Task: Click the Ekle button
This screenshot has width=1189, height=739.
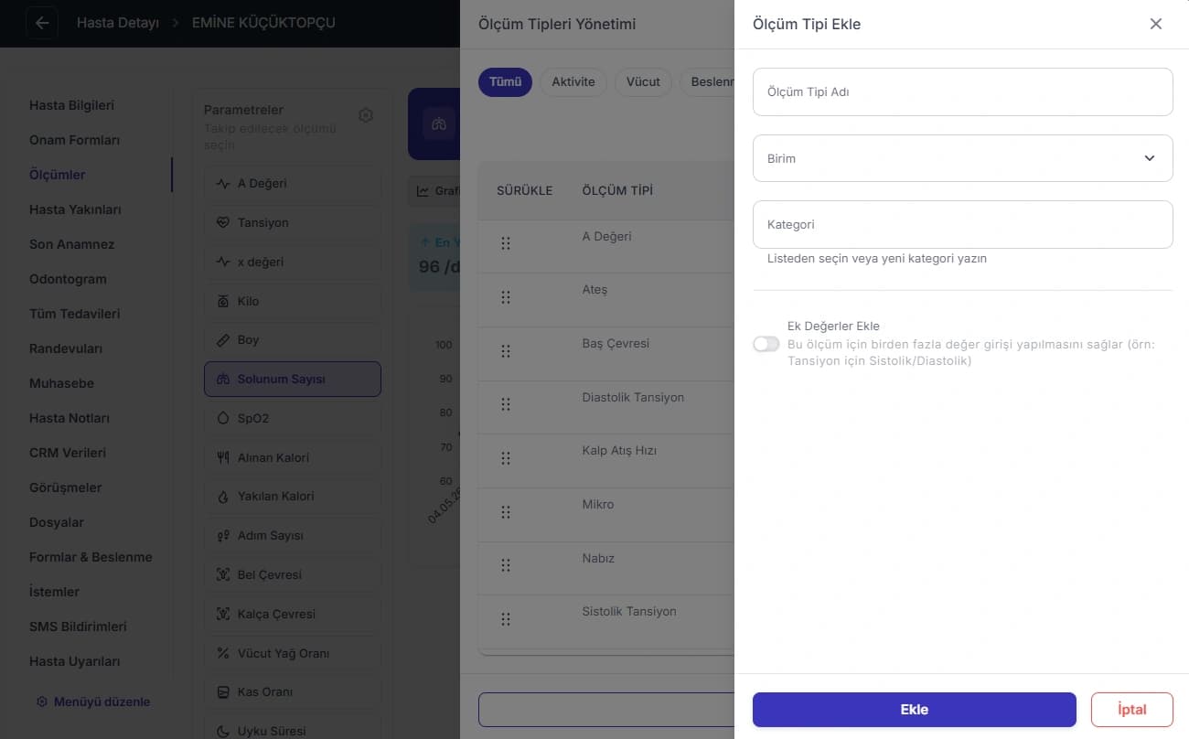Action: (x=915, y=709)
